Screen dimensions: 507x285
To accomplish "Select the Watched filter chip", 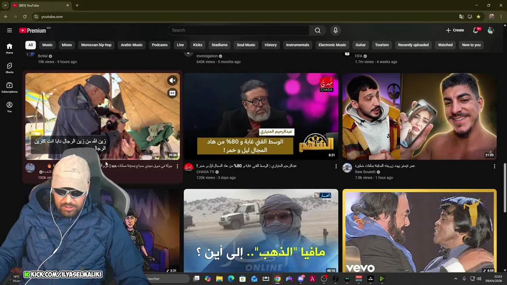I will pyautogui.click(x=445, y=45).
